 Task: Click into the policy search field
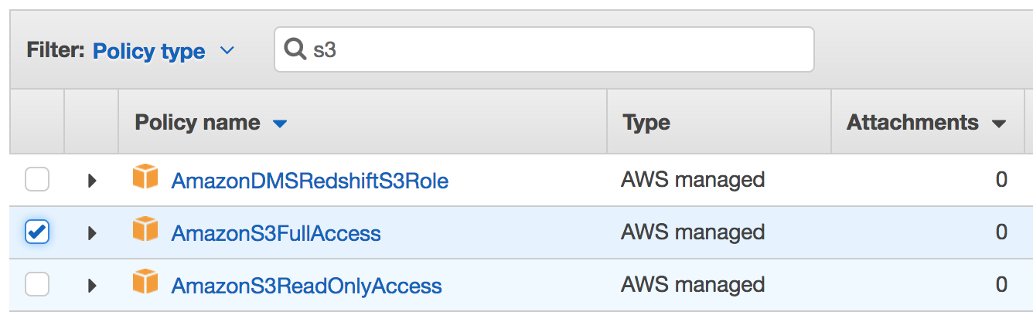pyautogui.click(x=544, y=50)
